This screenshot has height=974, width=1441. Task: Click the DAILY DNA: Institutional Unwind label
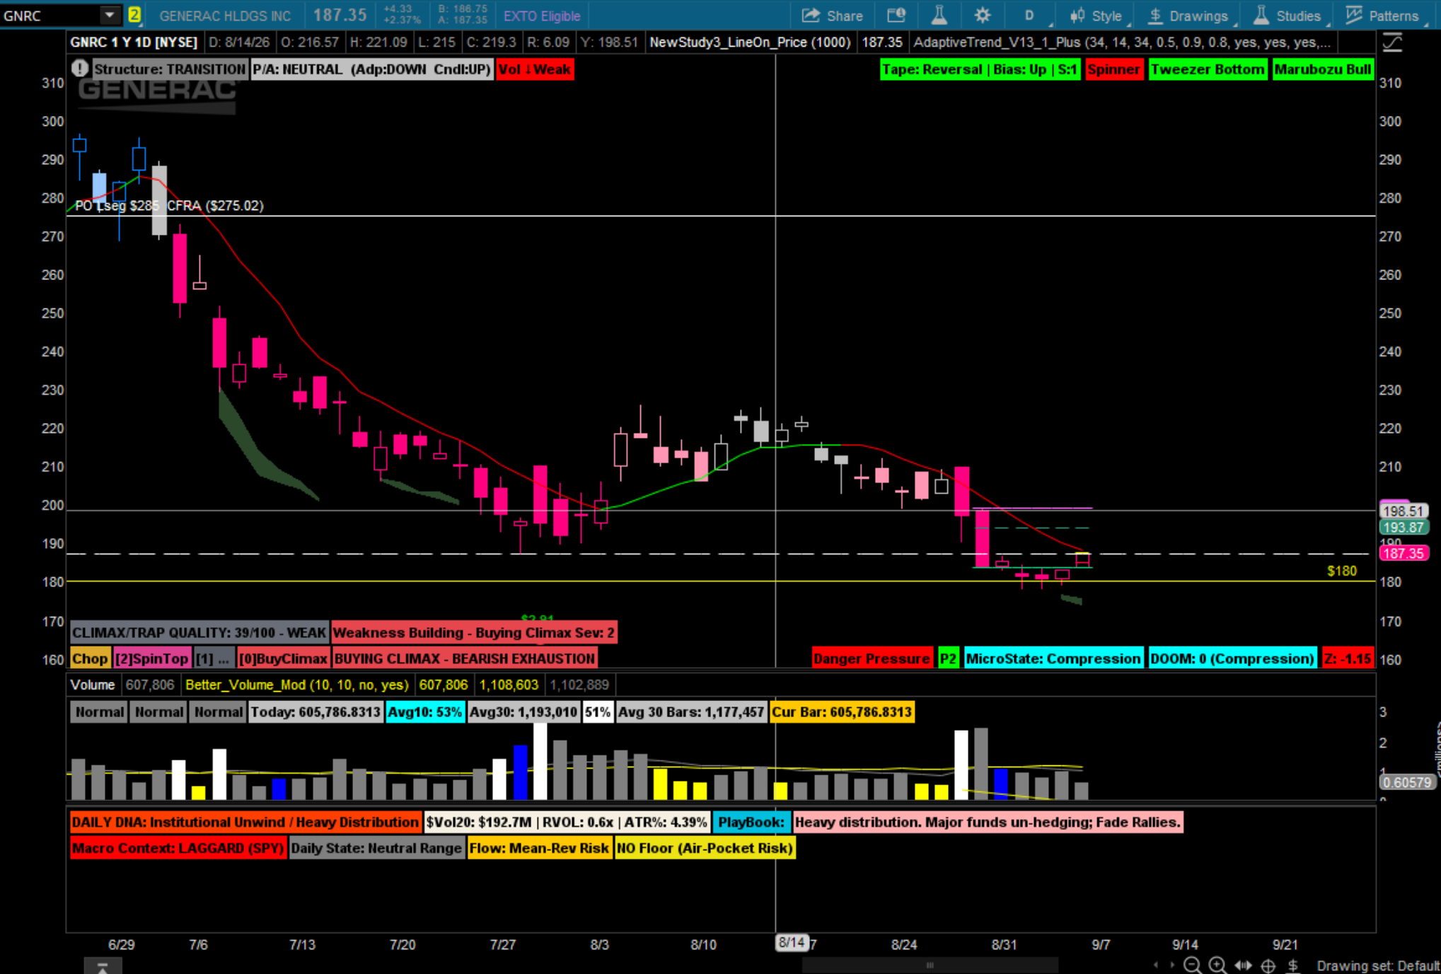tap(245, 822)
